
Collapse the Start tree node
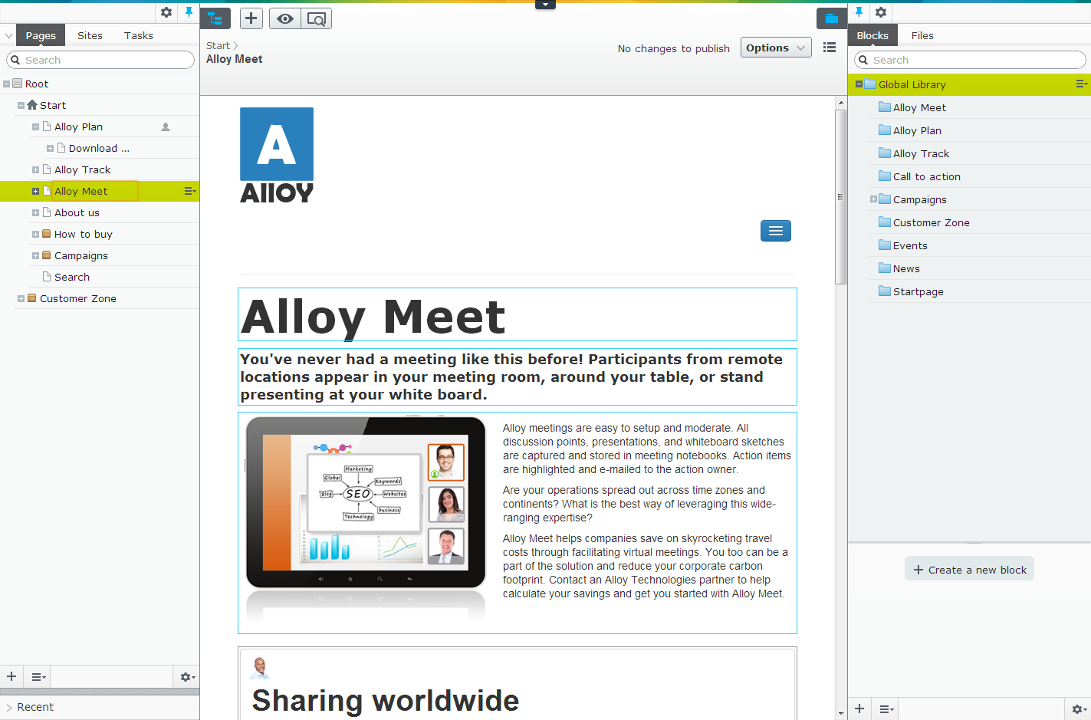(x=21, y=105)
